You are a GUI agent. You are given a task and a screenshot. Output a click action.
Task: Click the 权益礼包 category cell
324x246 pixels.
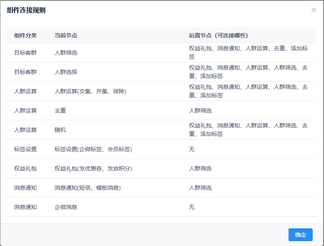25,168
